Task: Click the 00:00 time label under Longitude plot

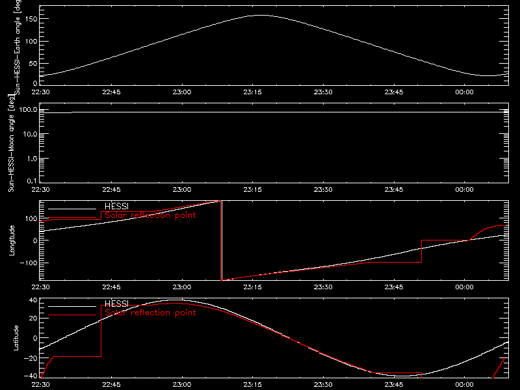Action: click(464, 287)
